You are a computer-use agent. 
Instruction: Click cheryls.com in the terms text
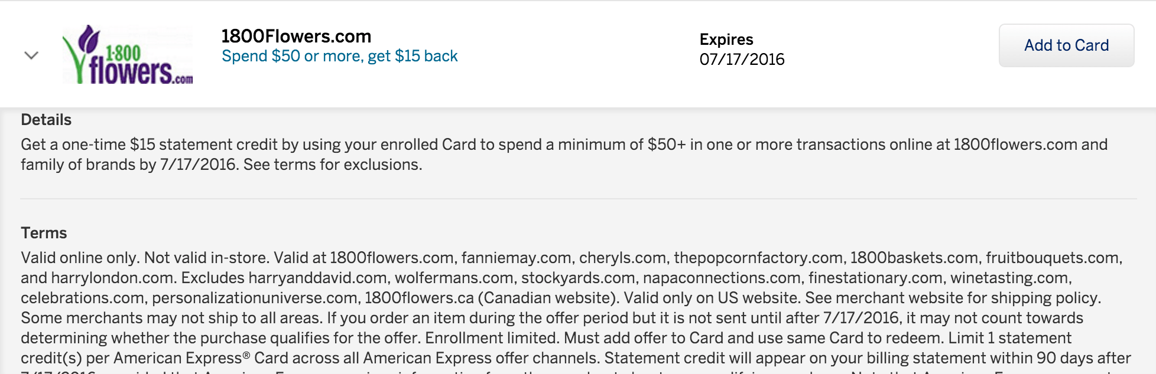point(622,258)
